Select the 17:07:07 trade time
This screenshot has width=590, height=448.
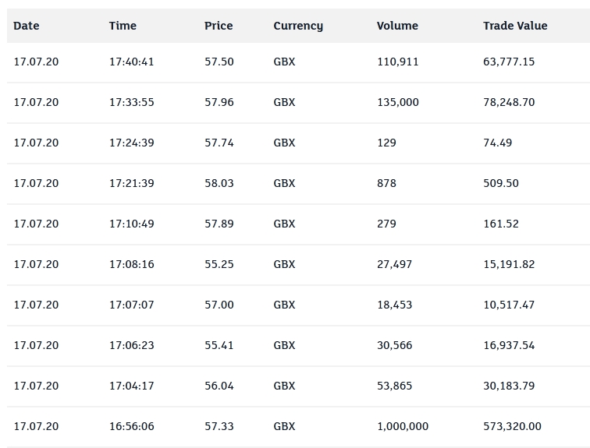click(x=132, y=305)
